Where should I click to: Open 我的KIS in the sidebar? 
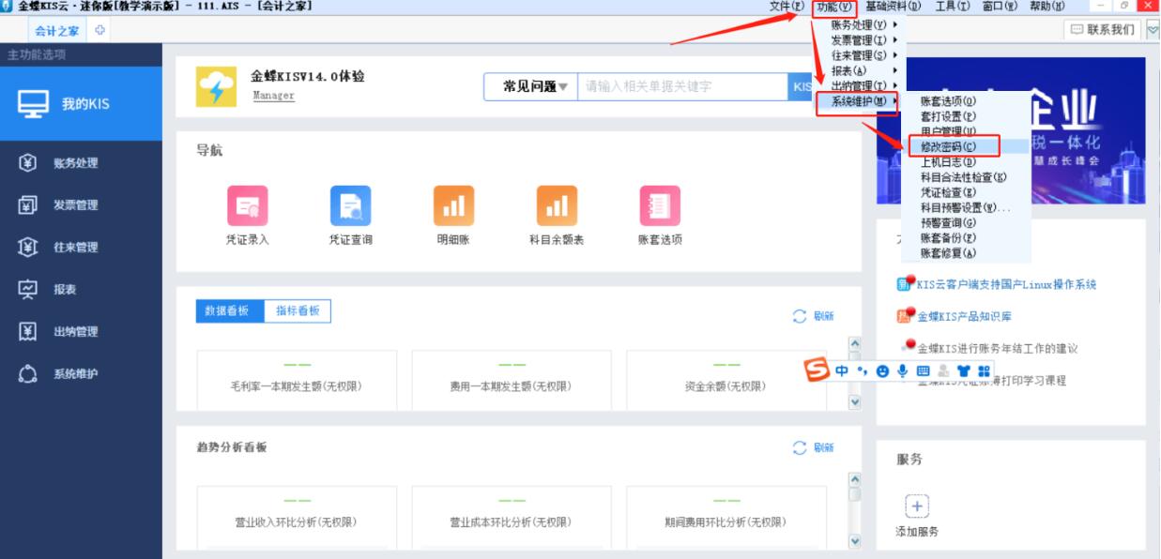coord(81,104)
